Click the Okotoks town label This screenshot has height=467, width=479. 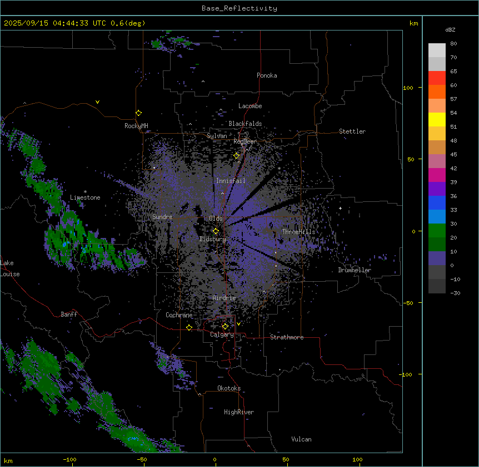pos(229,388)
